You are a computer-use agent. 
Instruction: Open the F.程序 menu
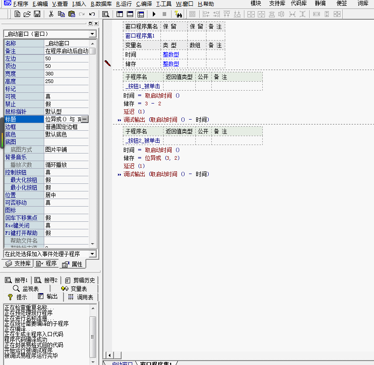coord(21,4)
